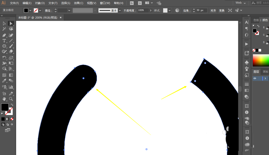This screenshot has width=269, height=155.
Task: Select the Symbol Sprayer tool
Action: (x=4, y=87)
